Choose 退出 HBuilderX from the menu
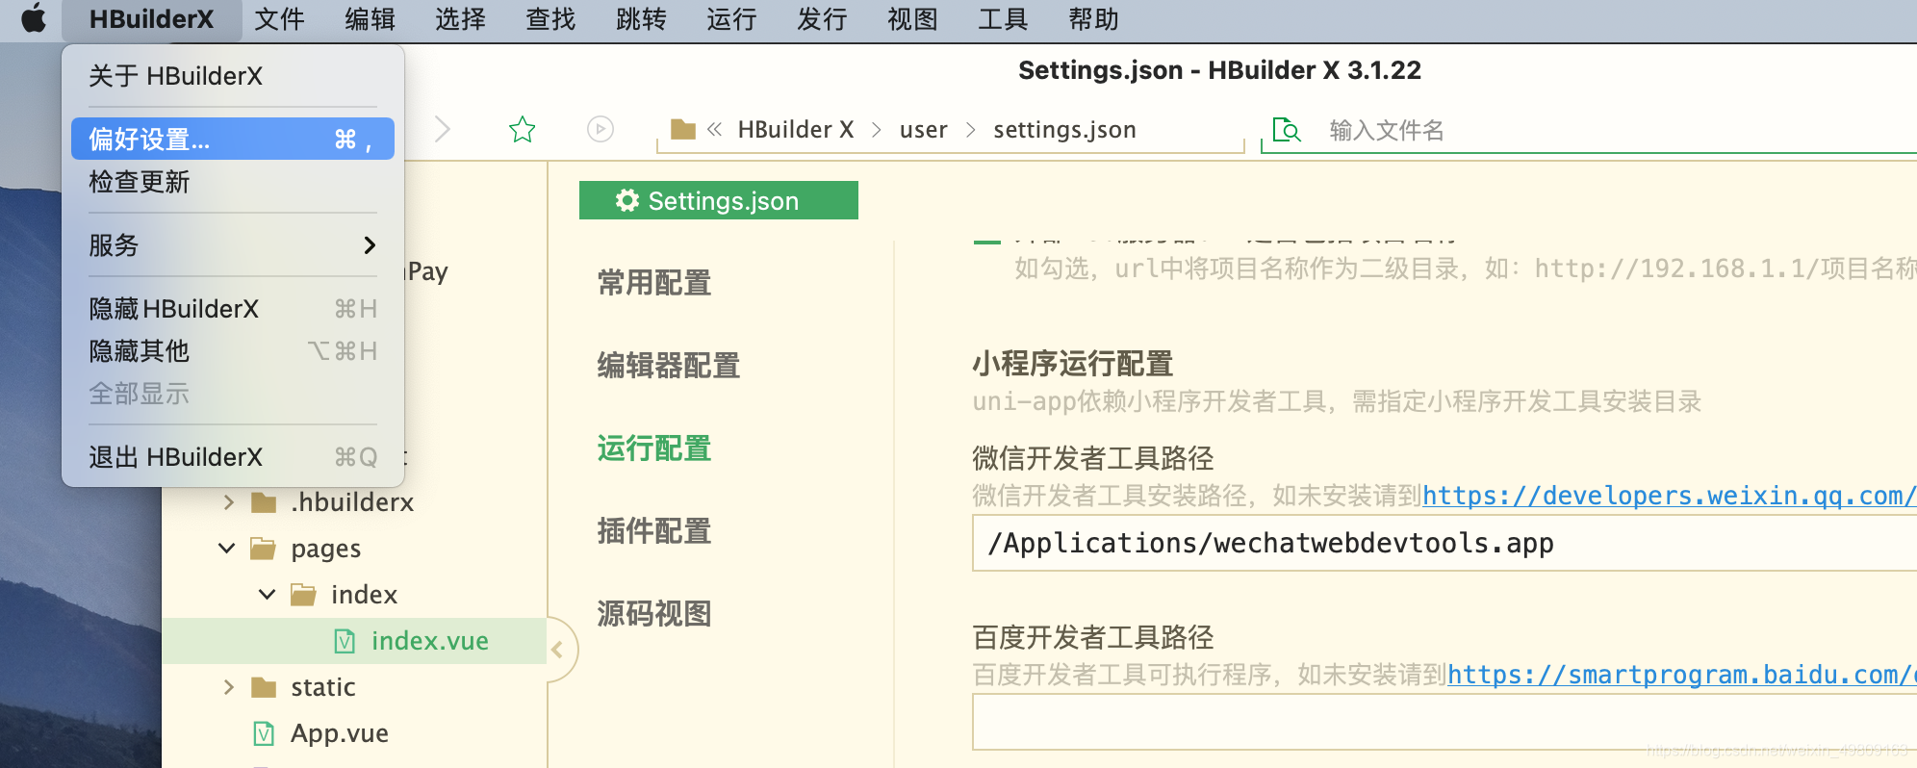Screen dimensions: 1917x768 click(233, 457)
